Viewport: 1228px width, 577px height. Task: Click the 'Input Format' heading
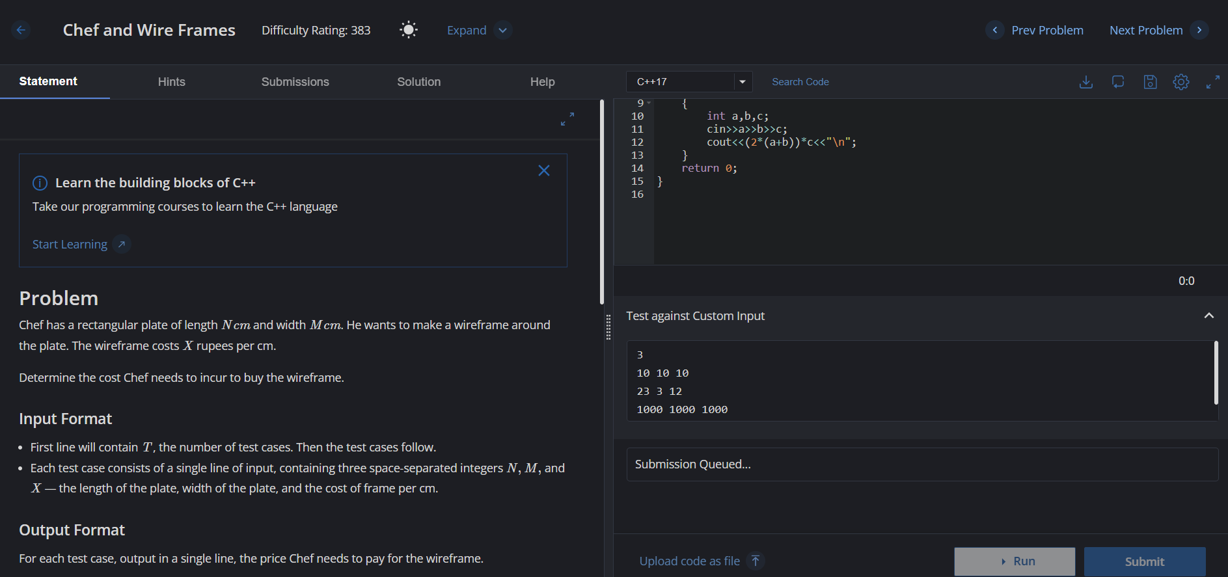pyautogui.click(x=66, y=419)
